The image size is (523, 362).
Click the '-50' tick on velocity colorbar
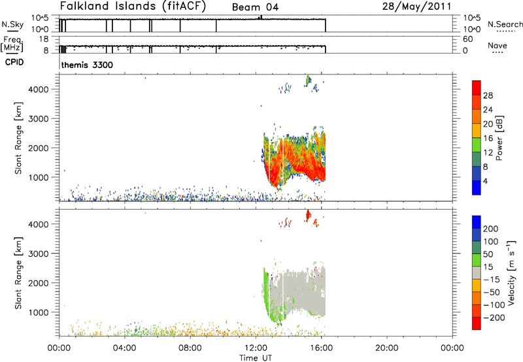click(492, 292)
